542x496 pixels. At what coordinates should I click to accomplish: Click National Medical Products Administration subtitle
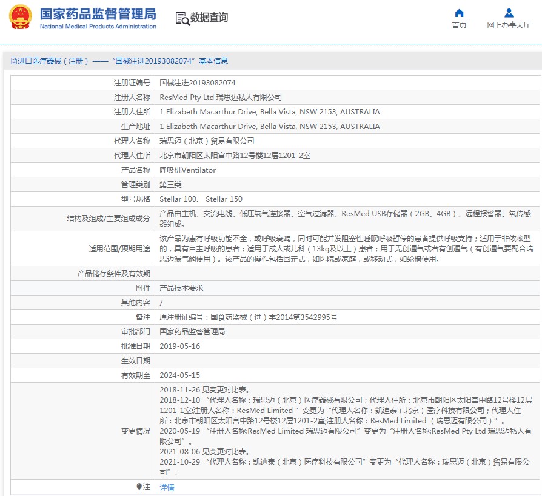(x=98, y=27)
